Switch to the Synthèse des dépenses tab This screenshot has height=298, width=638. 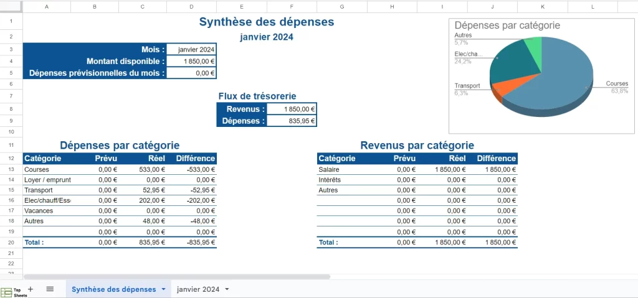pyautogui.click(x=113, y=289)
